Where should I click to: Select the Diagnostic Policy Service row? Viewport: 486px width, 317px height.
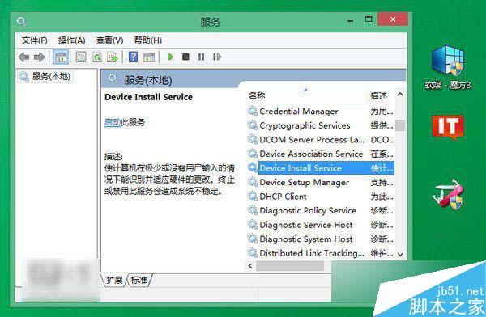(x=321, y=210)
